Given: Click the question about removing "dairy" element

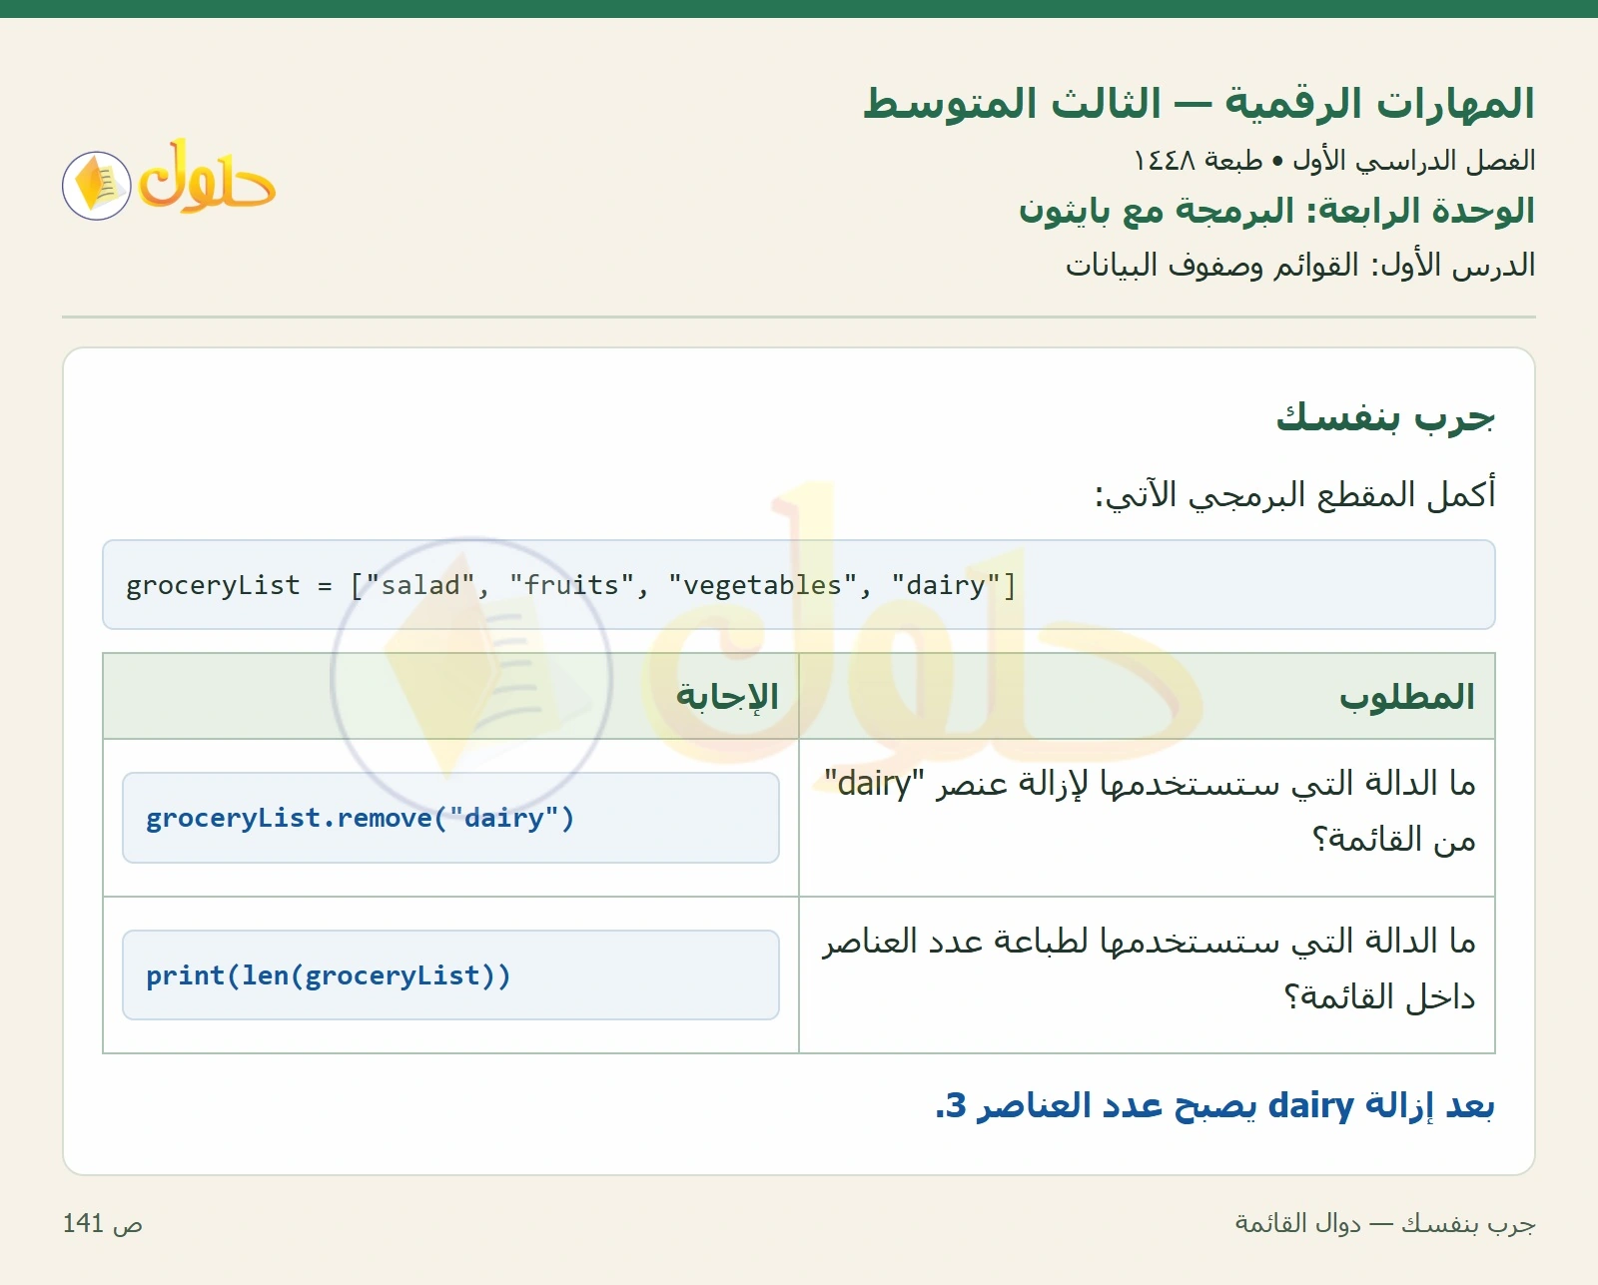Looking at the screenshot, I should click(x=1149, y=812).
